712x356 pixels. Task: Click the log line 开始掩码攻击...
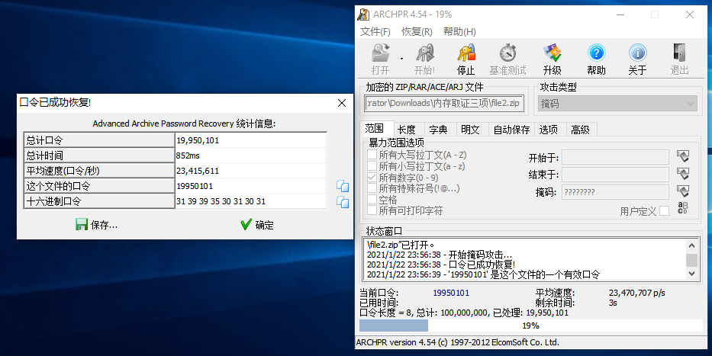pyautogui.click(x=440, y=255)
